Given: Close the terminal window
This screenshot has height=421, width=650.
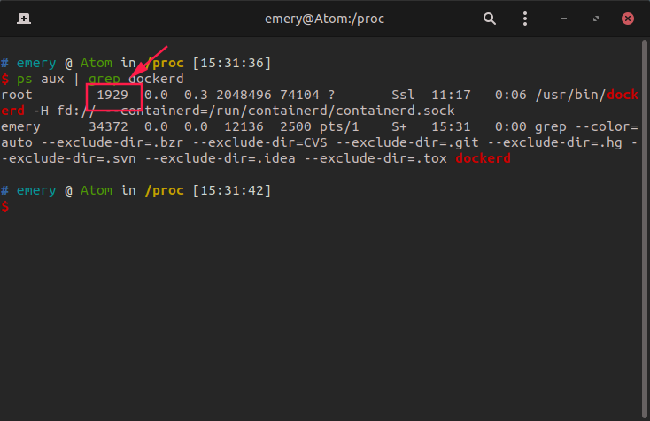Looking at the screenshot, I should pyautogui.click(x=627, y=18).
